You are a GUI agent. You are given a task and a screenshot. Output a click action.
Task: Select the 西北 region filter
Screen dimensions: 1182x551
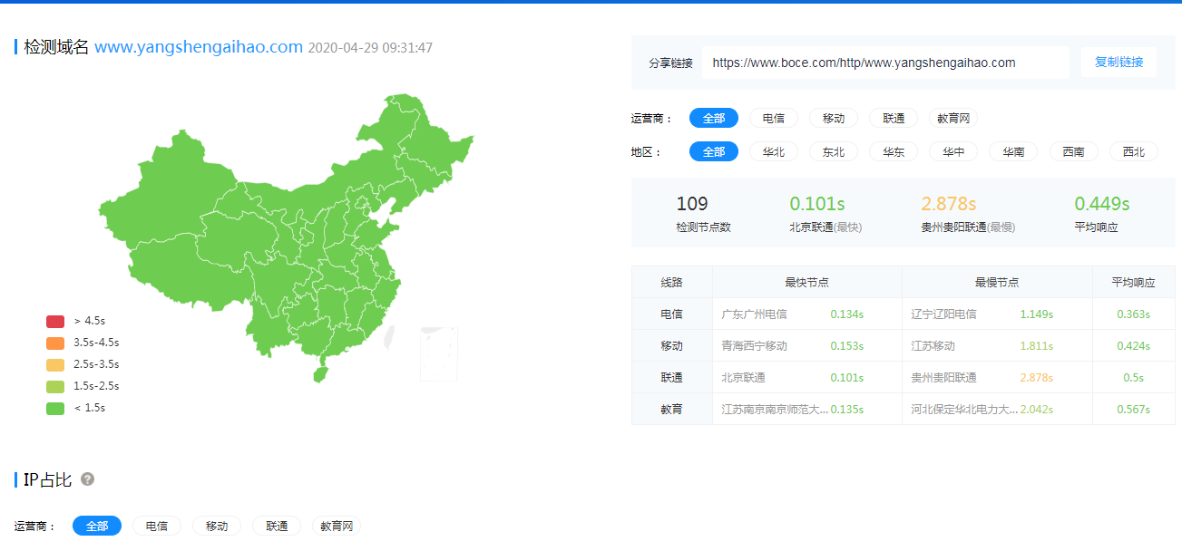pos(1133,152)
